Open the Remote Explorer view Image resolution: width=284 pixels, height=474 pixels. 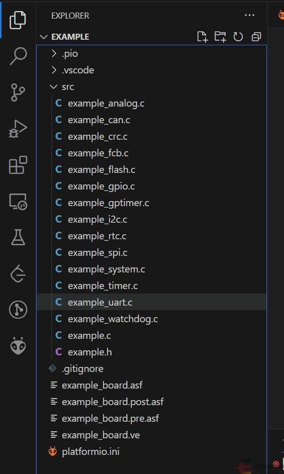point(18,202)
